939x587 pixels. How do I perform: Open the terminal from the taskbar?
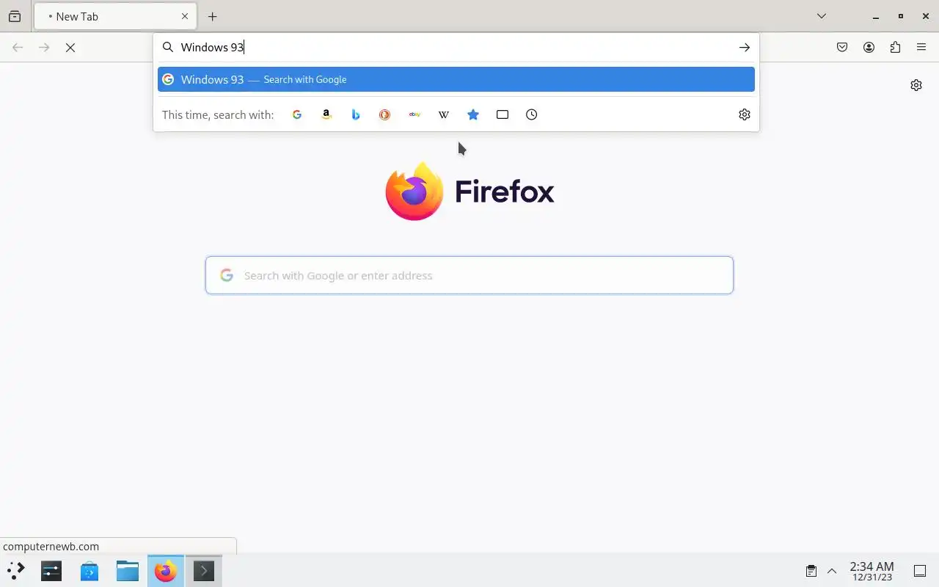coord(204,570)
